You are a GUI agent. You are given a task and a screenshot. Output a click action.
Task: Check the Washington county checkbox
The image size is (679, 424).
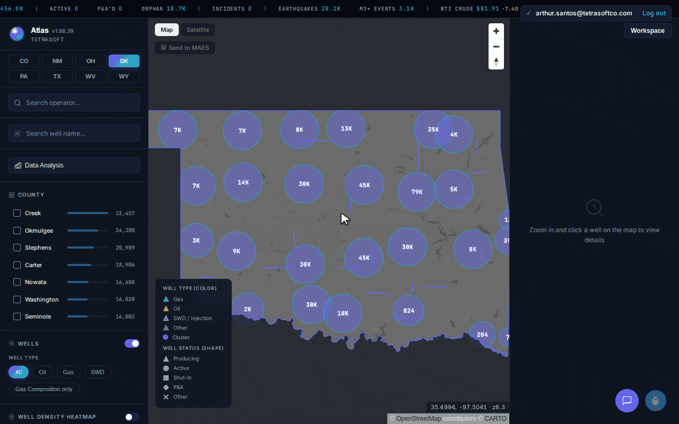coord(17,299)
